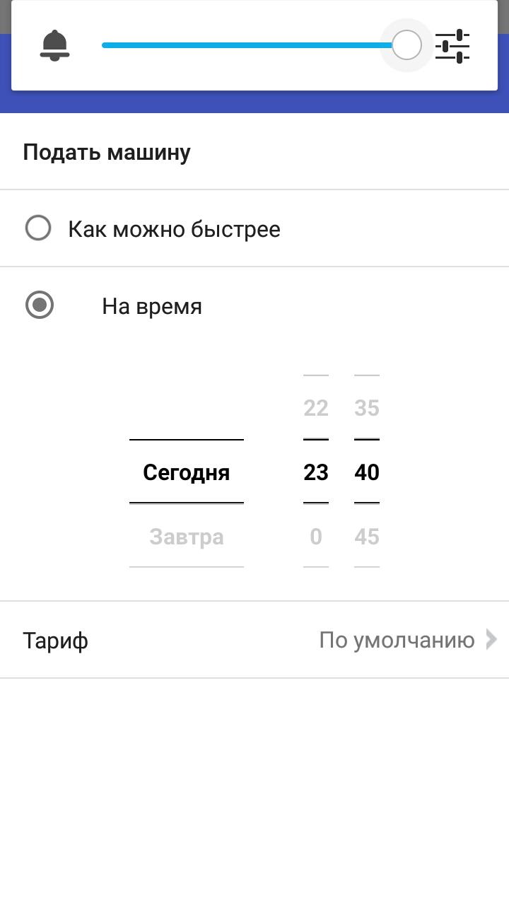
Task: Choose 'Завтра' in the day picker
Action: (x=187, y=537)
